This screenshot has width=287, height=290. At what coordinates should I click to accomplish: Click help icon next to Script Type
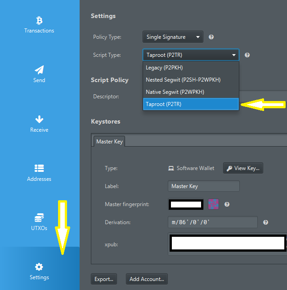tap(247, 55)
